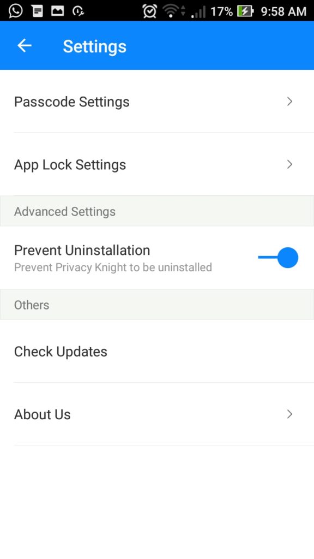Toggle the Prevent Uninstallation switch
314x559 pixels.
pos(278,258)
